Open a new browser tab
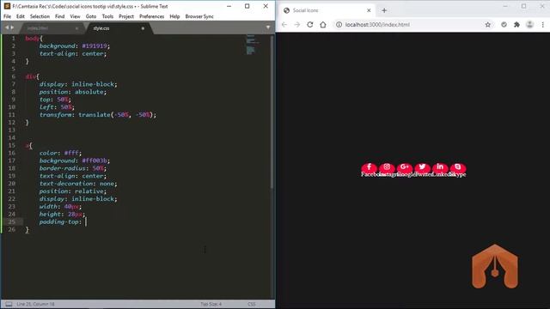 (384, 10)
